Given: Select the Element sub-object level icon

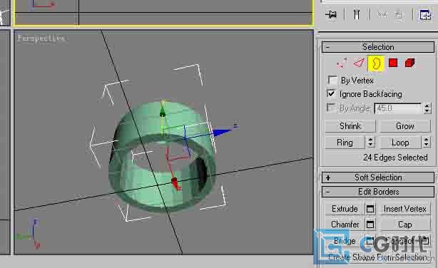Looking at the screenshot, I should tap(409, 63).
